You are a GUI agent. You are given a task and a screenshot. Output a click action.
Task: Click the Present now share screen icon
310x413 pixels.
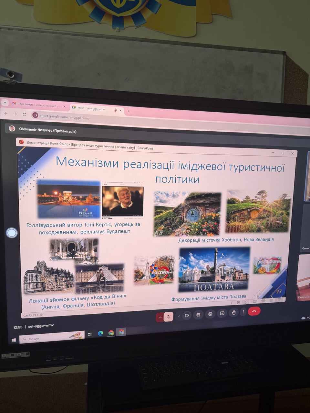222,313
